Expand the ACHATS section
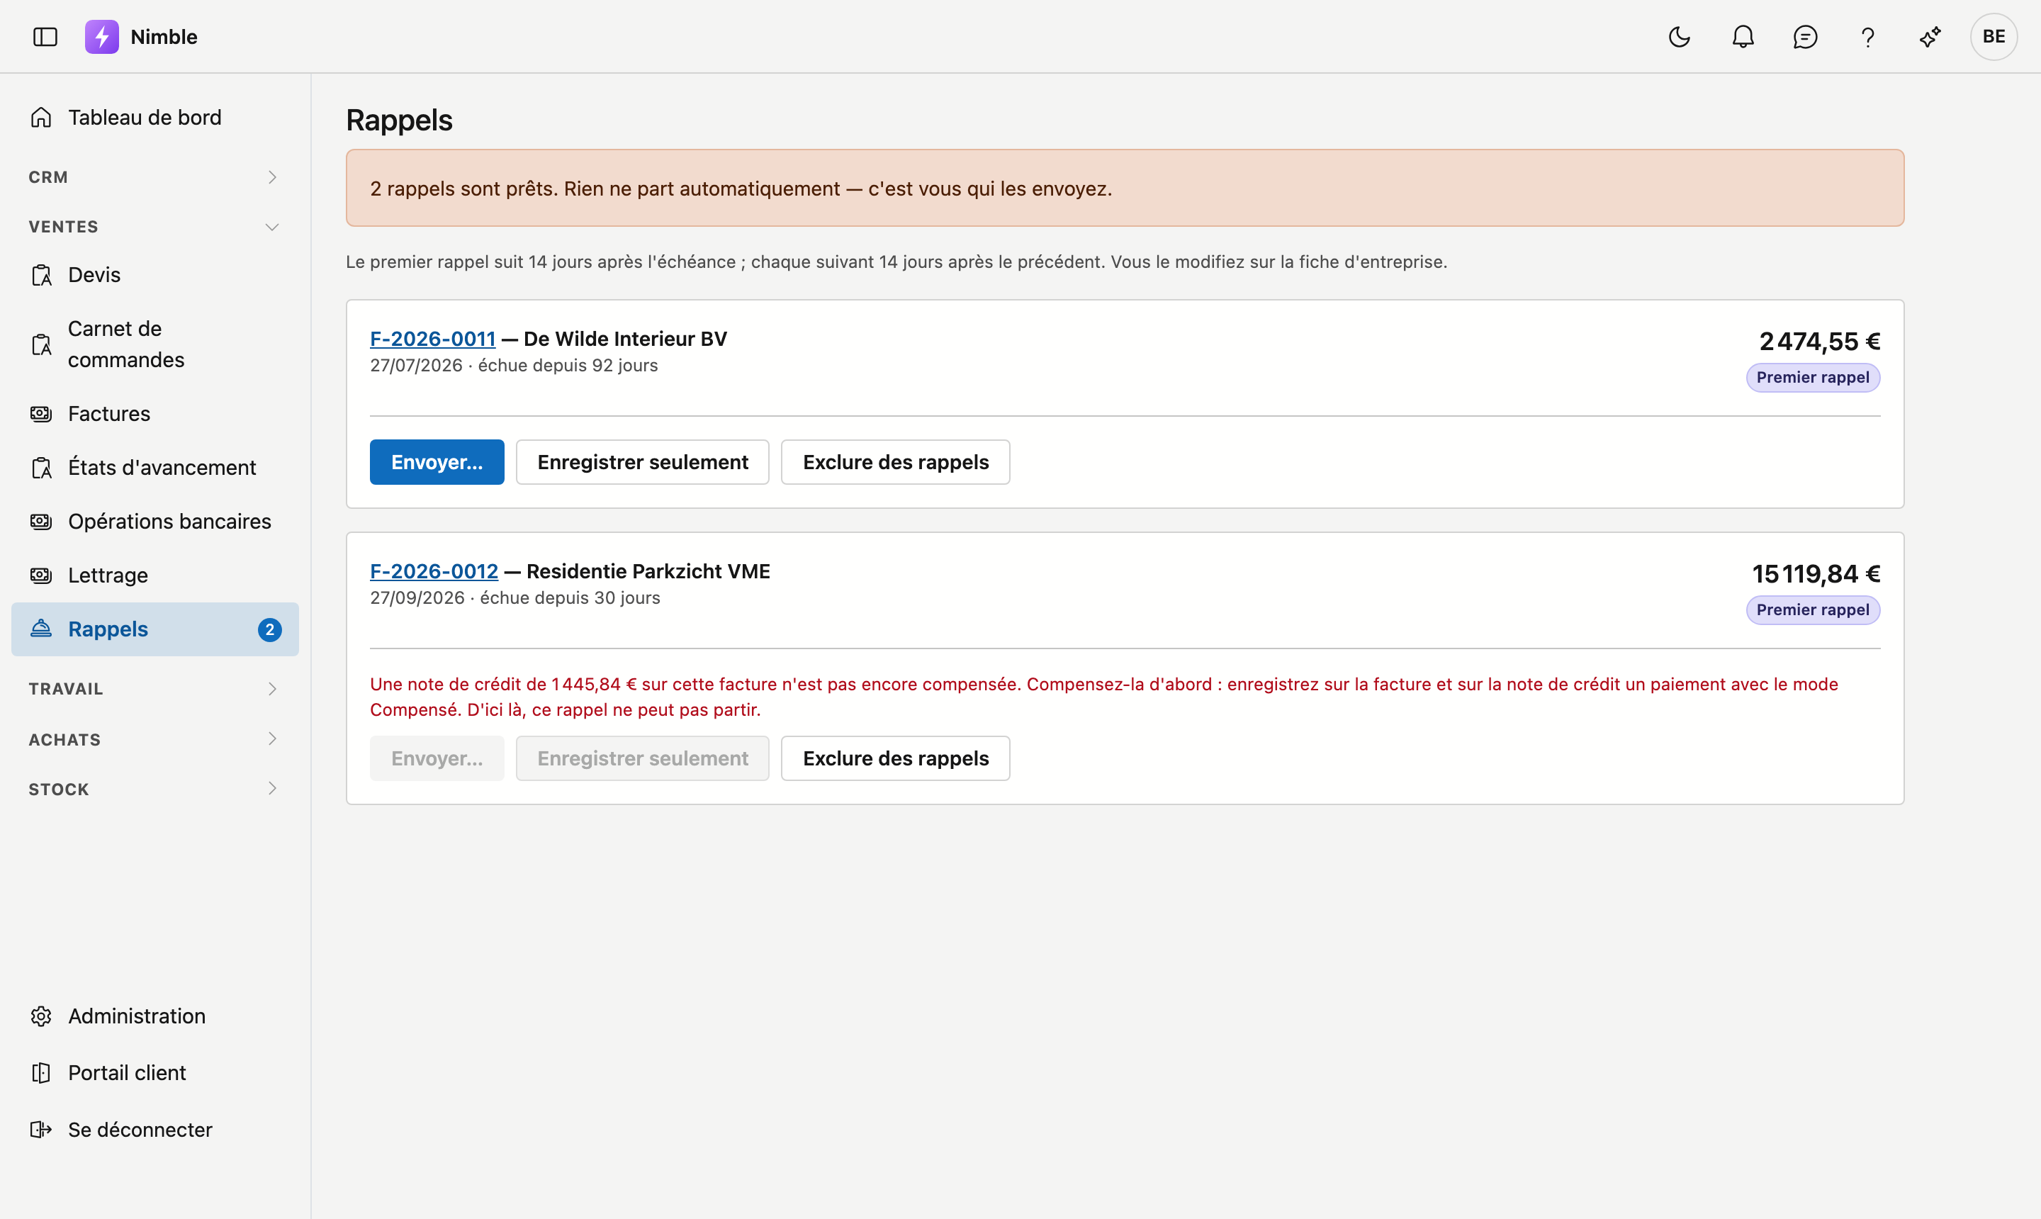The width and height of the screenshot is (2041, 1219). (x=155, y=739)
